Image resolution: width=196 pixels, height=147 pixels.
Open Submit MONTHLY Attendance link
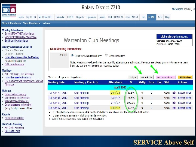pos(20,34)
